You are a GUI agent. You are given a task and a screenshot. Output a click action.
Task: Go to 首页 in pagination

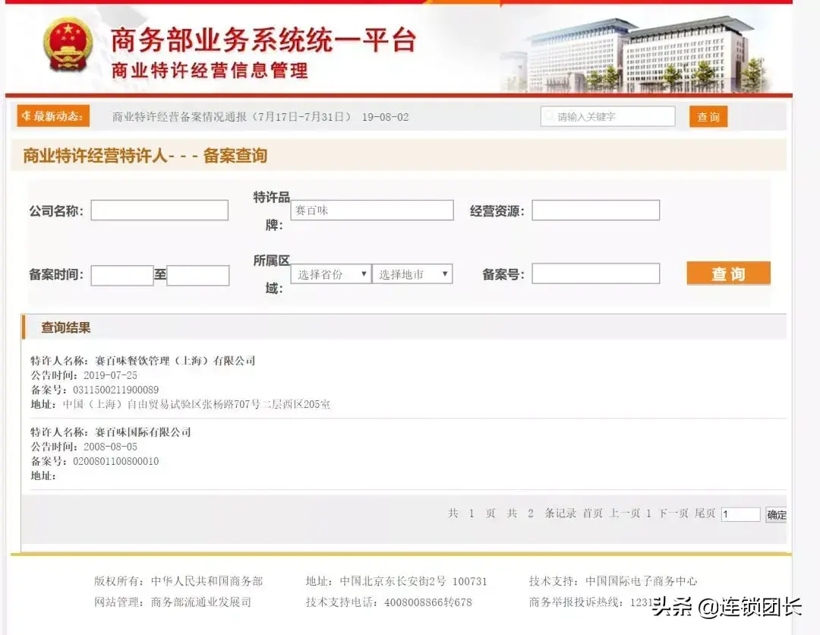pyautogui.click(x=592, y=513)
